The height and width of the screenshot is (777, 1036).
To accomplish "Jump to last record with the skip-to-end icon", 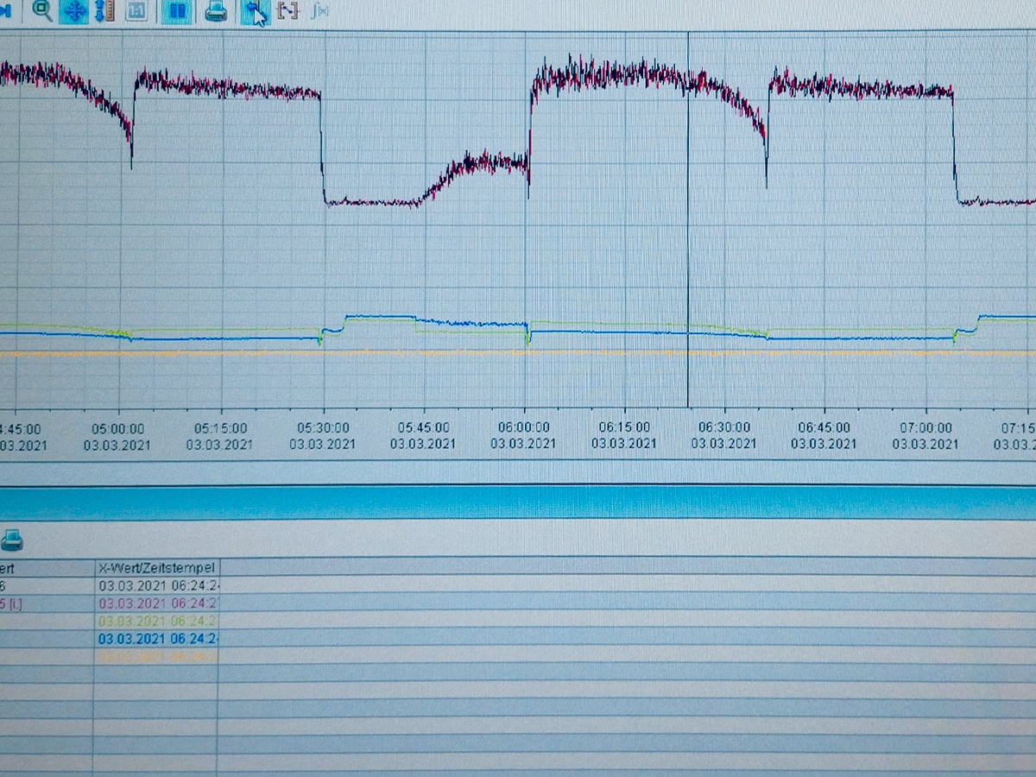I will pyautogui.click(x=7, y=11).
